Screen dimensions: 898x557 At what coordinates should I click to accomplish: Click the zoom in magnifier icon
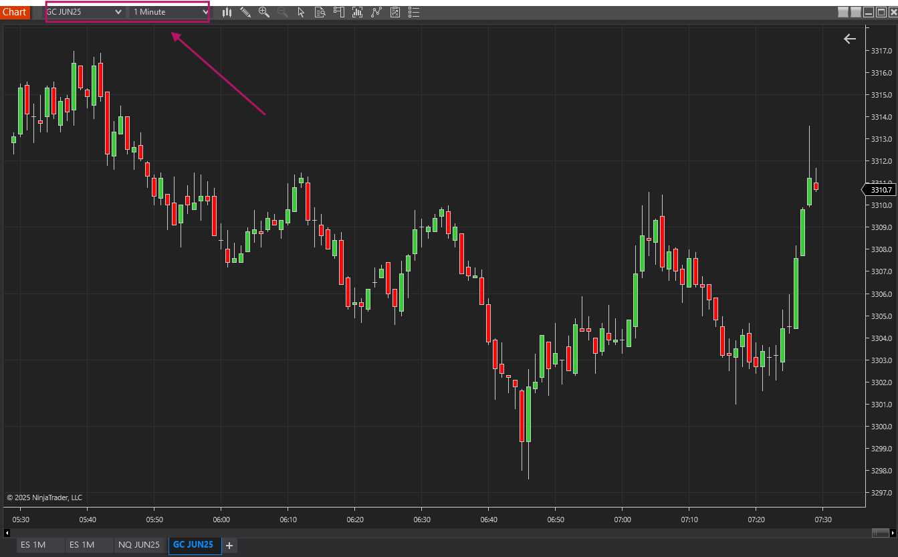[x=264, y=12]
